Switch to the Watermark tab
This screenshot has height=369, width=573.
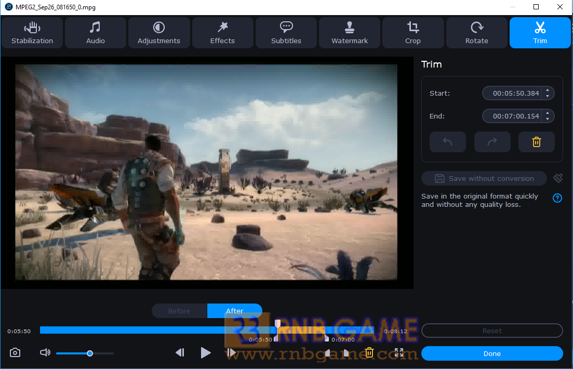pos(349,33)
